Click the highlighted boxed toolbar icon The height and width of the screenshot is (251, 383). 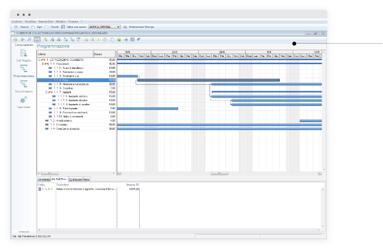(37, 39)
